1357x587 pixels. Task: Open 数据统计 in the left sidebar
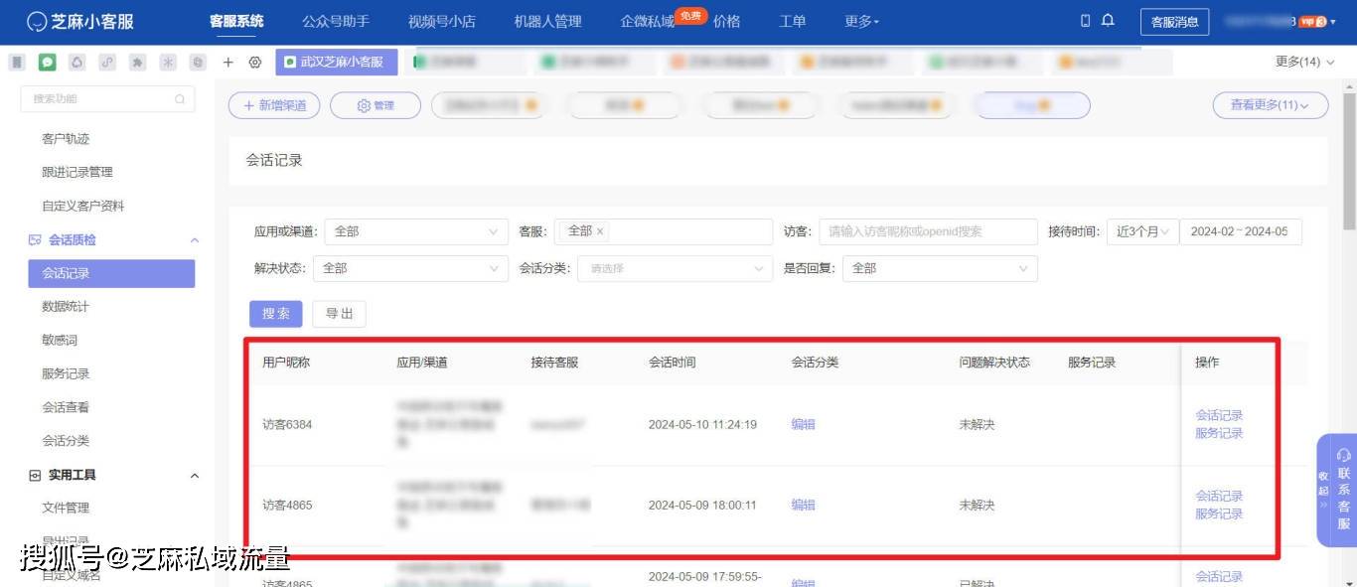pyautogui.click(x=66, y=307)
